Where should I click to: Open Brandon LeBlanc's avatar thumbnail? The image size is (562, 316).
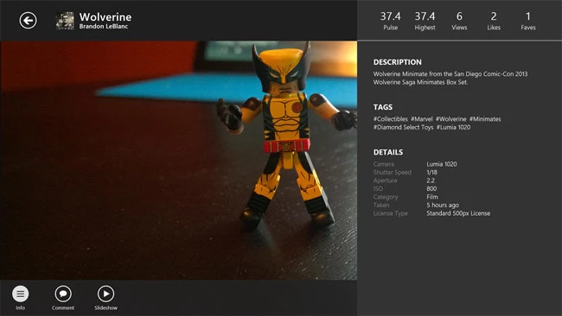(x=65, y=21)
